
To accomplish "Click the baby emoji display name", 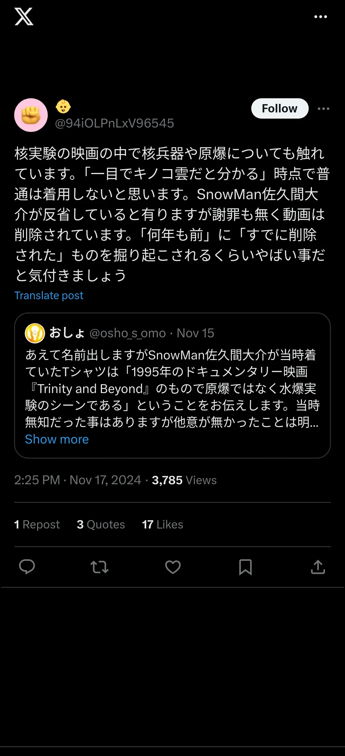I will click(x=63, y=107).
